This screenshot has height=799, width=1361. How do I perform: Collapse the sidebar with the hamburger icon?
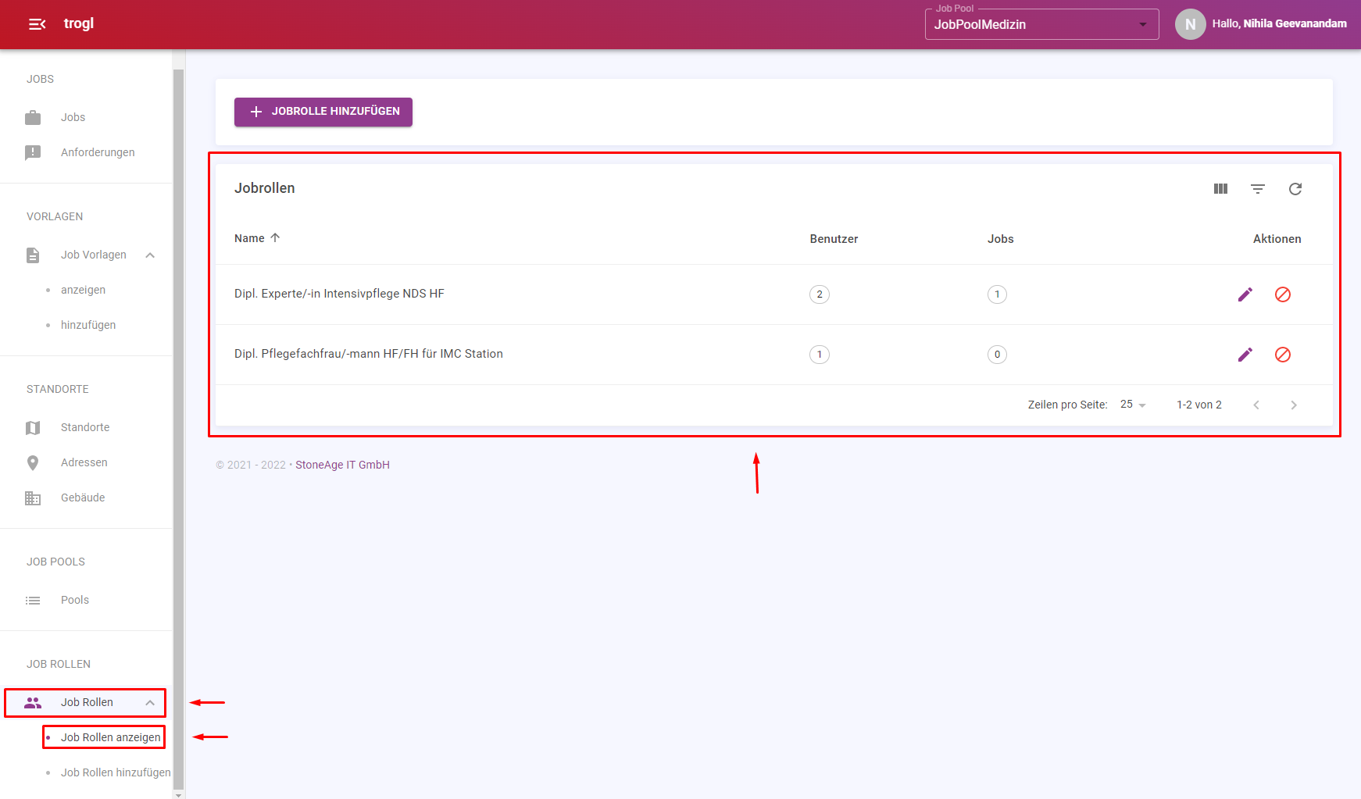tap(38, 24)
